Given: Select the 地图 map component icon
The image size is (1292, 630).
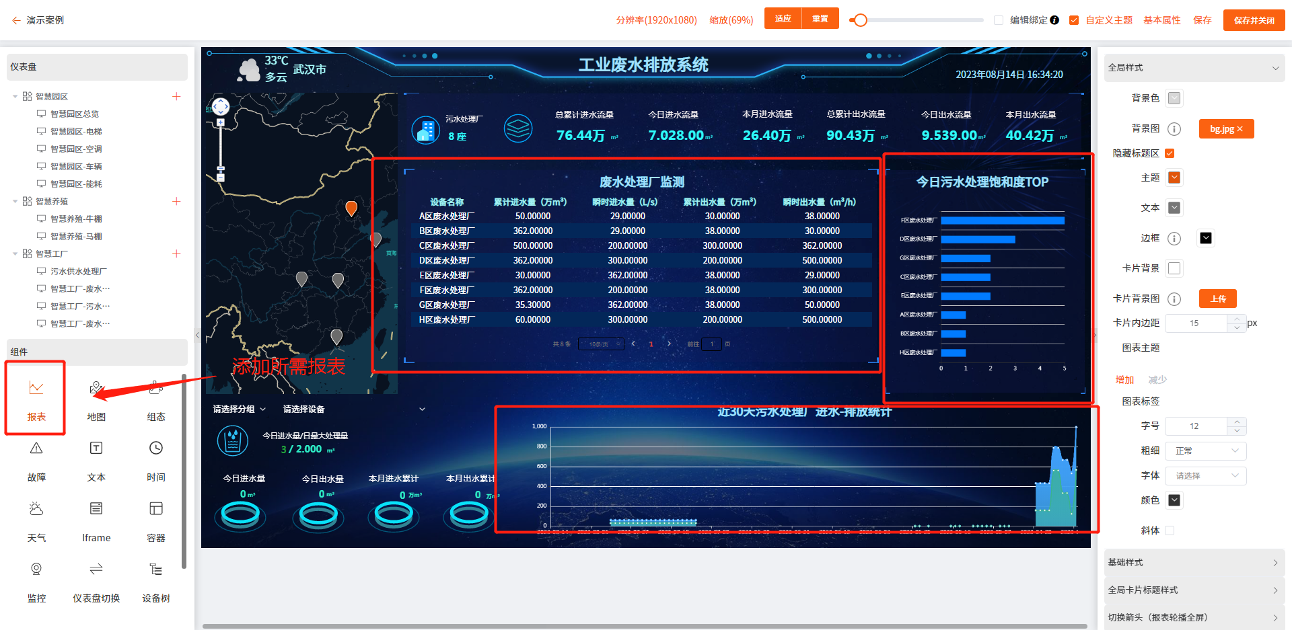Looking at the screenshot, I should [x=96, y=387].
